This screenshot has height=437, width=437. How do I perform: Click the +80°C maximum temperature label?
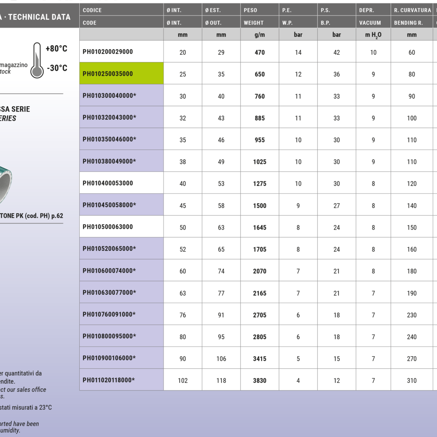[x=56, y=49]
